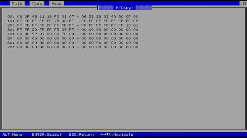The height and width of the screenshot is (138, 247).
Task: Select the row offset label 30:
Action: pos(11,30)
